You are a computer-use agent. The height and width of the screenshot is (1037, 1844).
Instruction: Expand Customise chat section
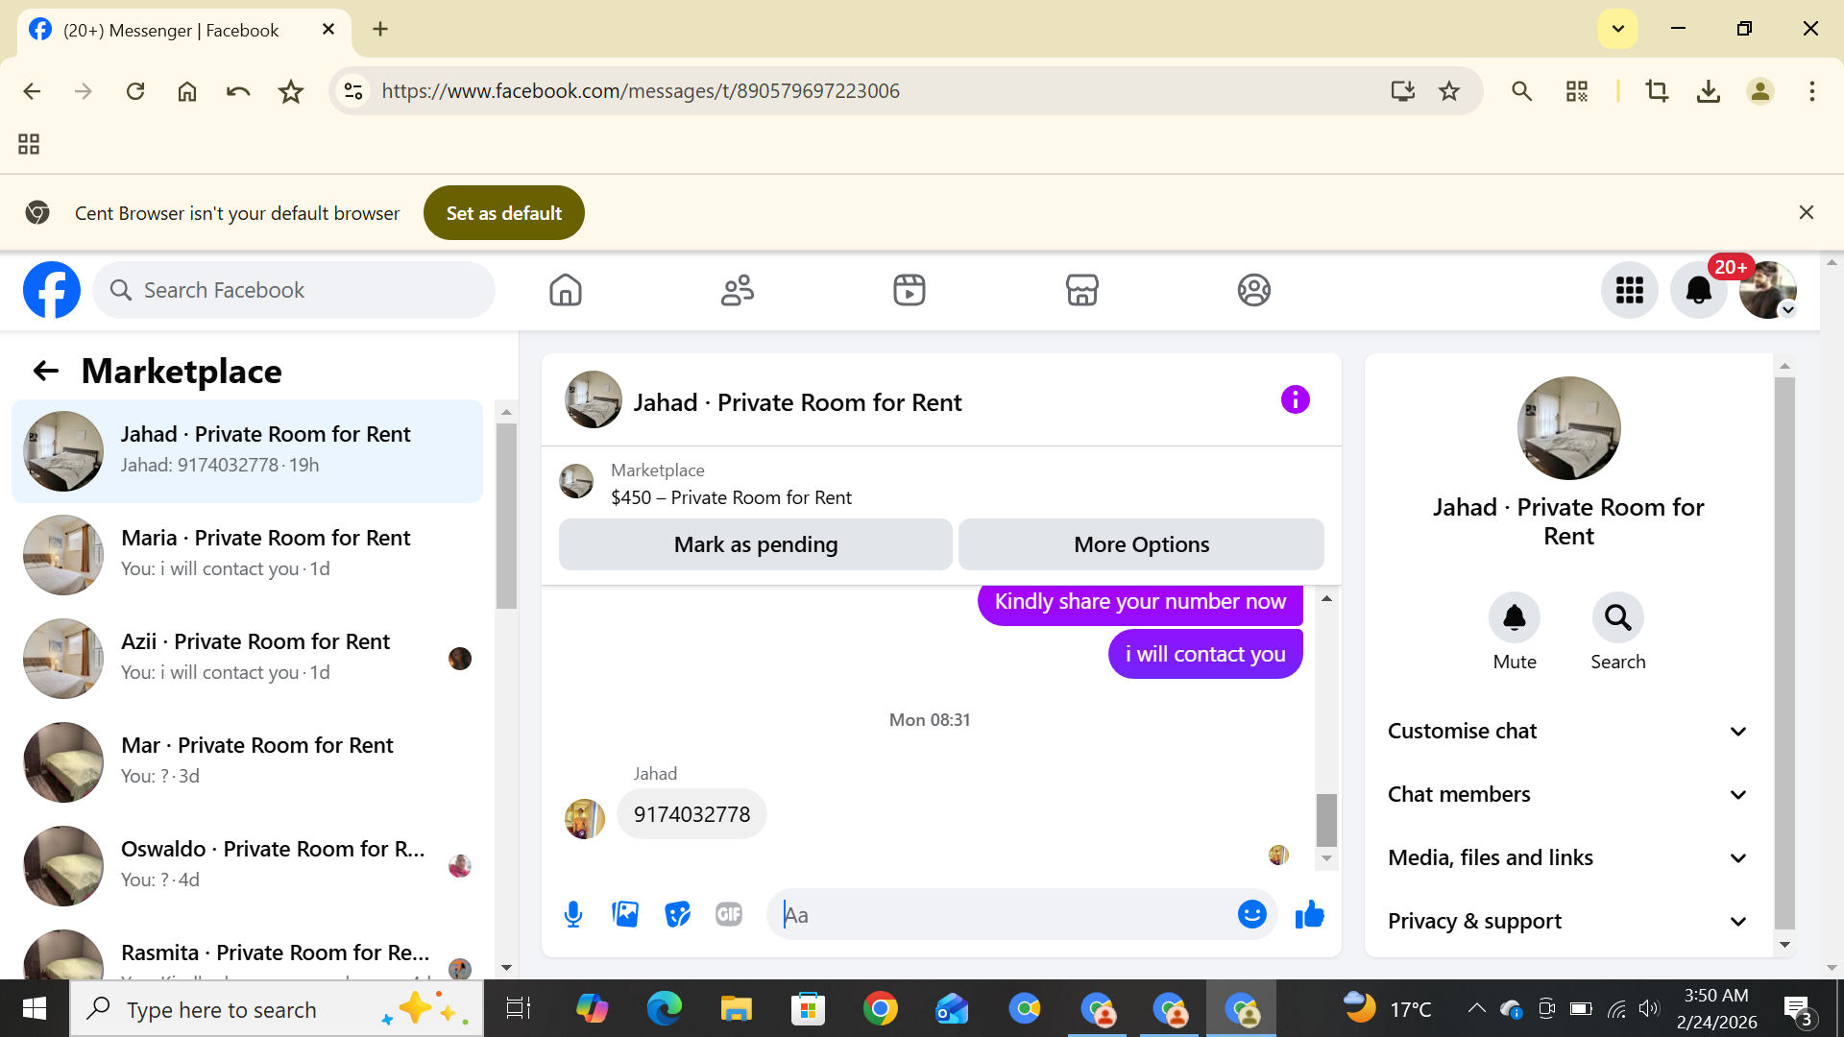[1567, 732]
